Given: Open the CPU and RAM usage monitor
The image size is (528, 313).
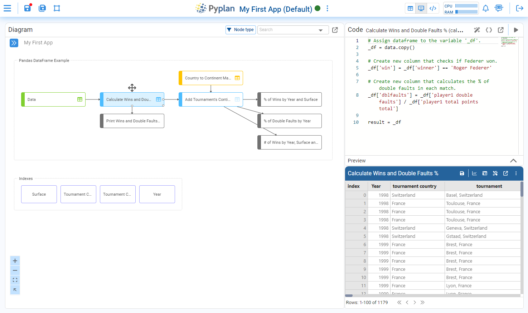Looking at the screenshot, I should (x=461, y=9).
